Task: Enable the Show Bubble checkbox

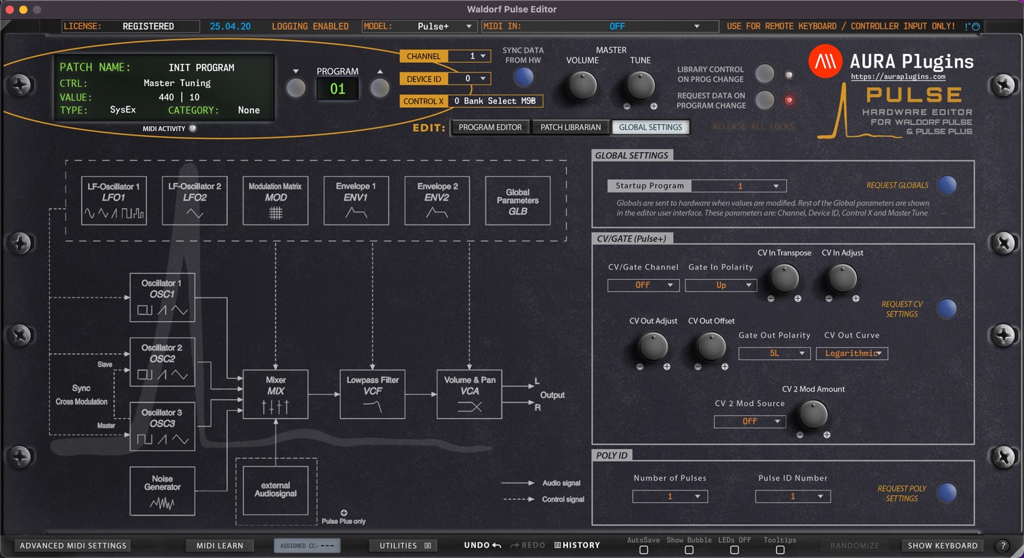Action: (x=689, y=550)
